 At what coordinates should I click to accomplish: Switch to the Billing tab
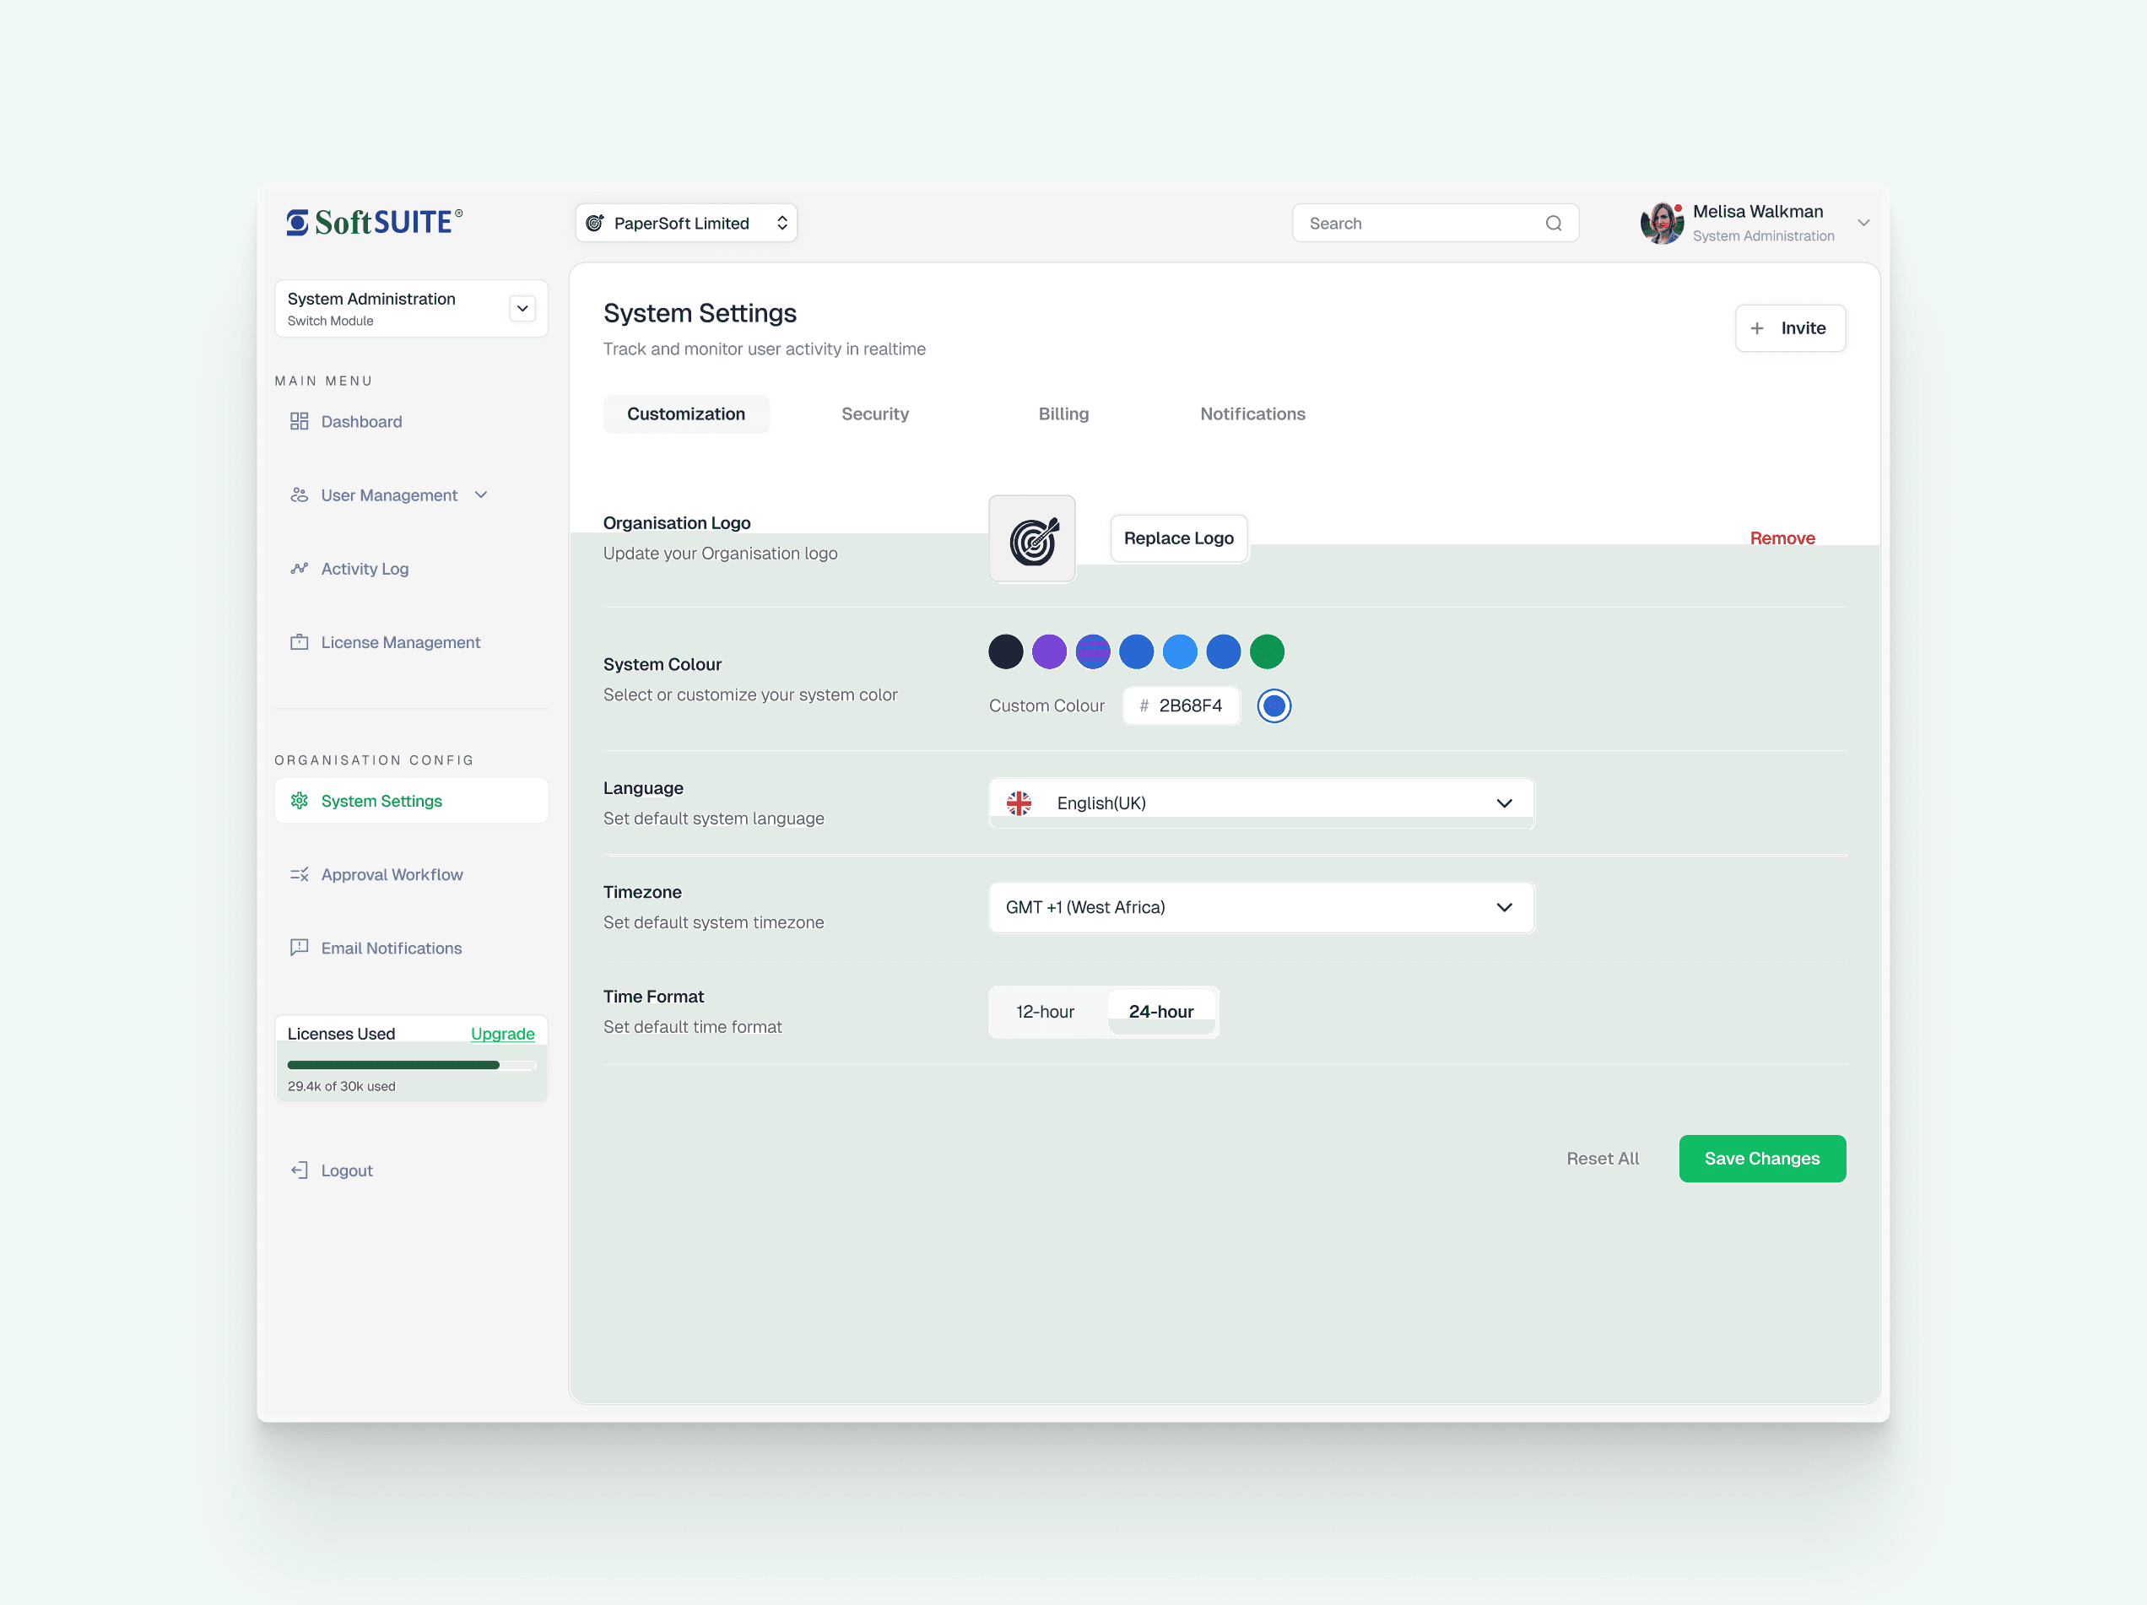coord(1063,413)
